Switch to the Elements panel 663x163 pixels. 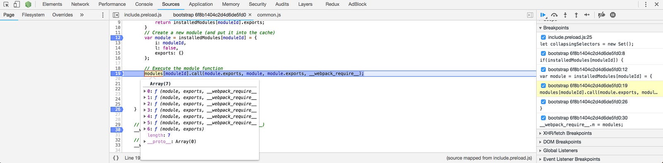(x=52, y=4)
